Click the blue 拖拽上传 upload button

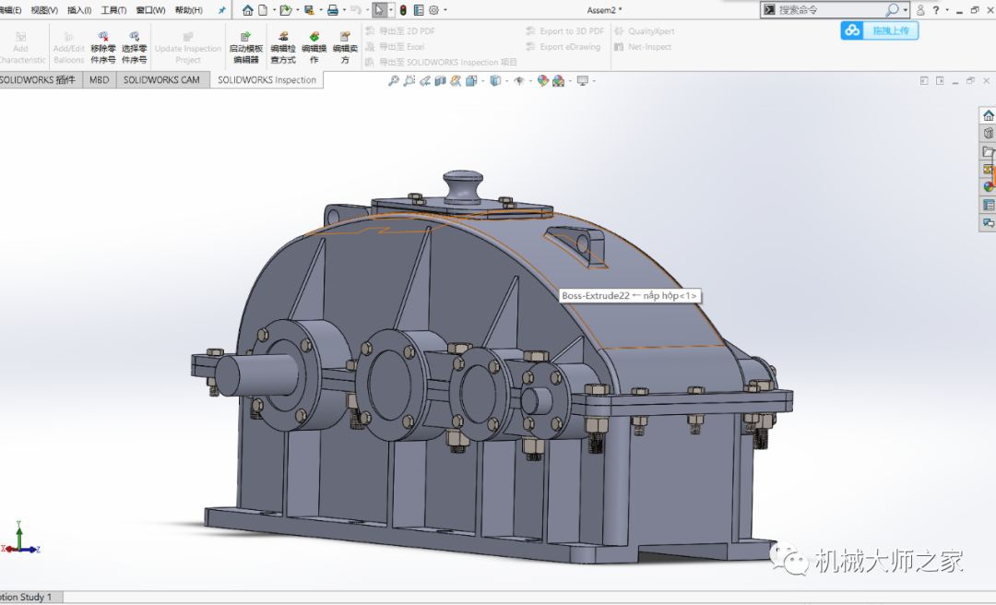[879, 30]
